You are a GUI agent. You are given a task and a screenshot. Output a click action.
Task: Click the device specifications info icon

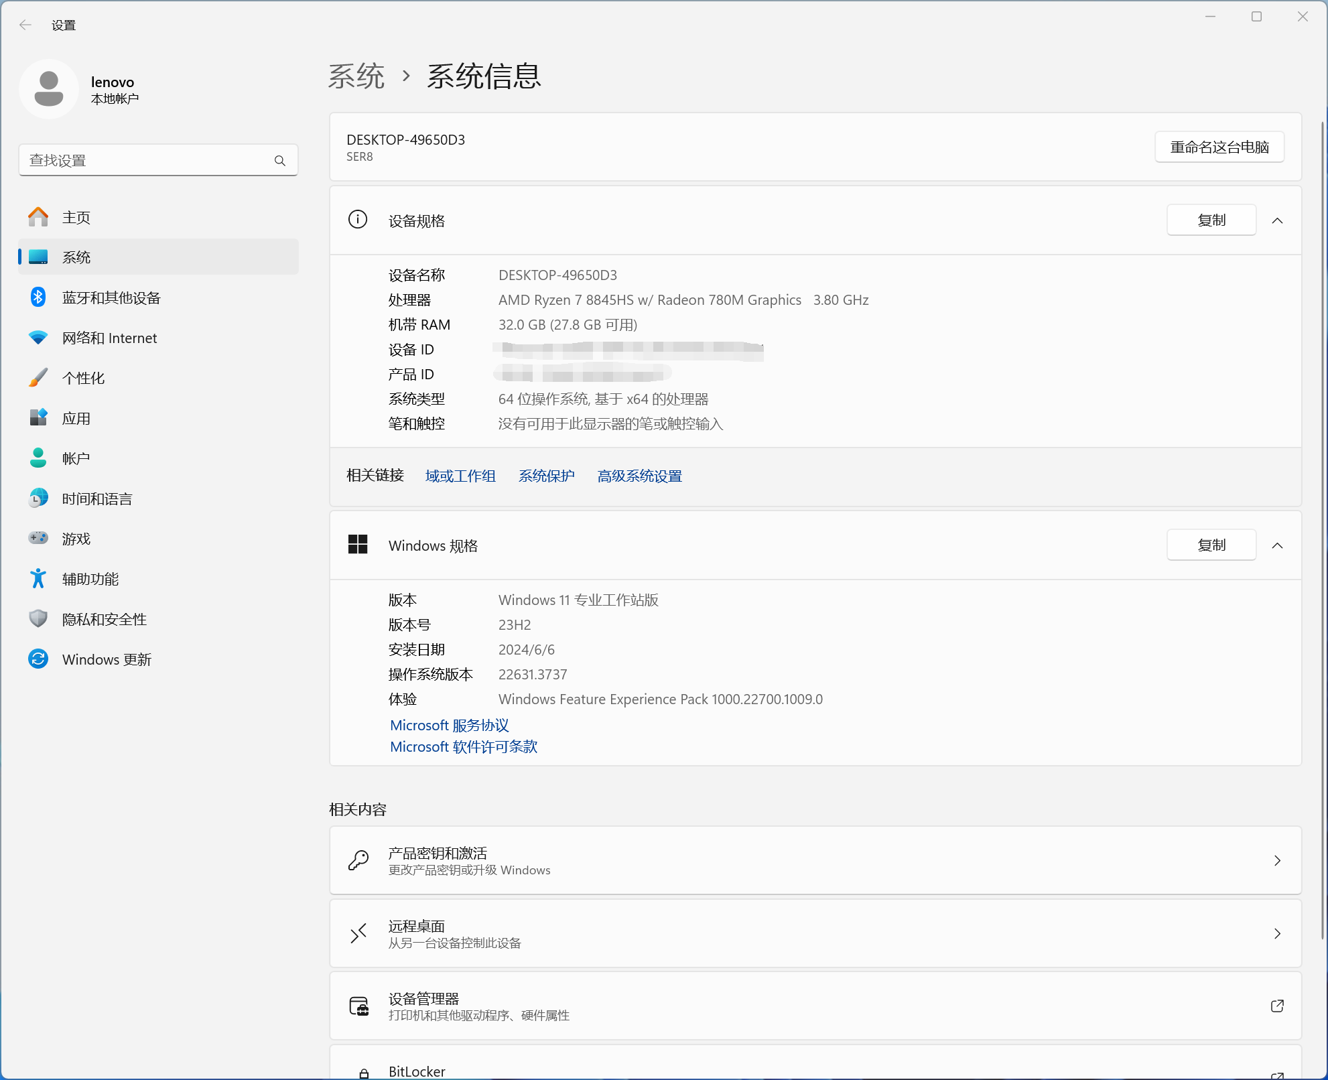pyautogui.click(x=358, y=220)
